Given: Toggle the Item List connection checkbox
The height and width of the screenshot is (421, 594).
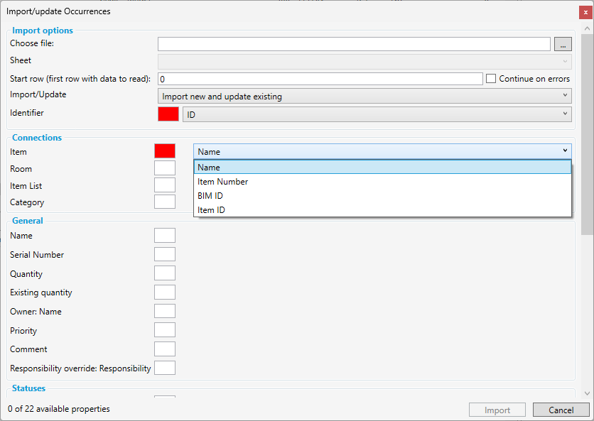Looking at the screenshot, I should click(164, 185).
